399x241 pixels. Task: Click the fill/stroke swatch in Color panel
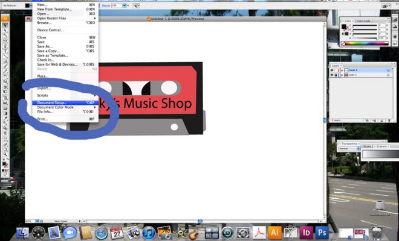(344, 27)
